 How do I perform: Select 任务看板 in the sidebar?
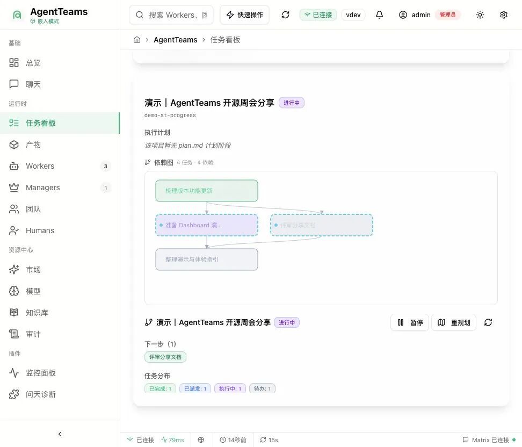tap(59, 123)
